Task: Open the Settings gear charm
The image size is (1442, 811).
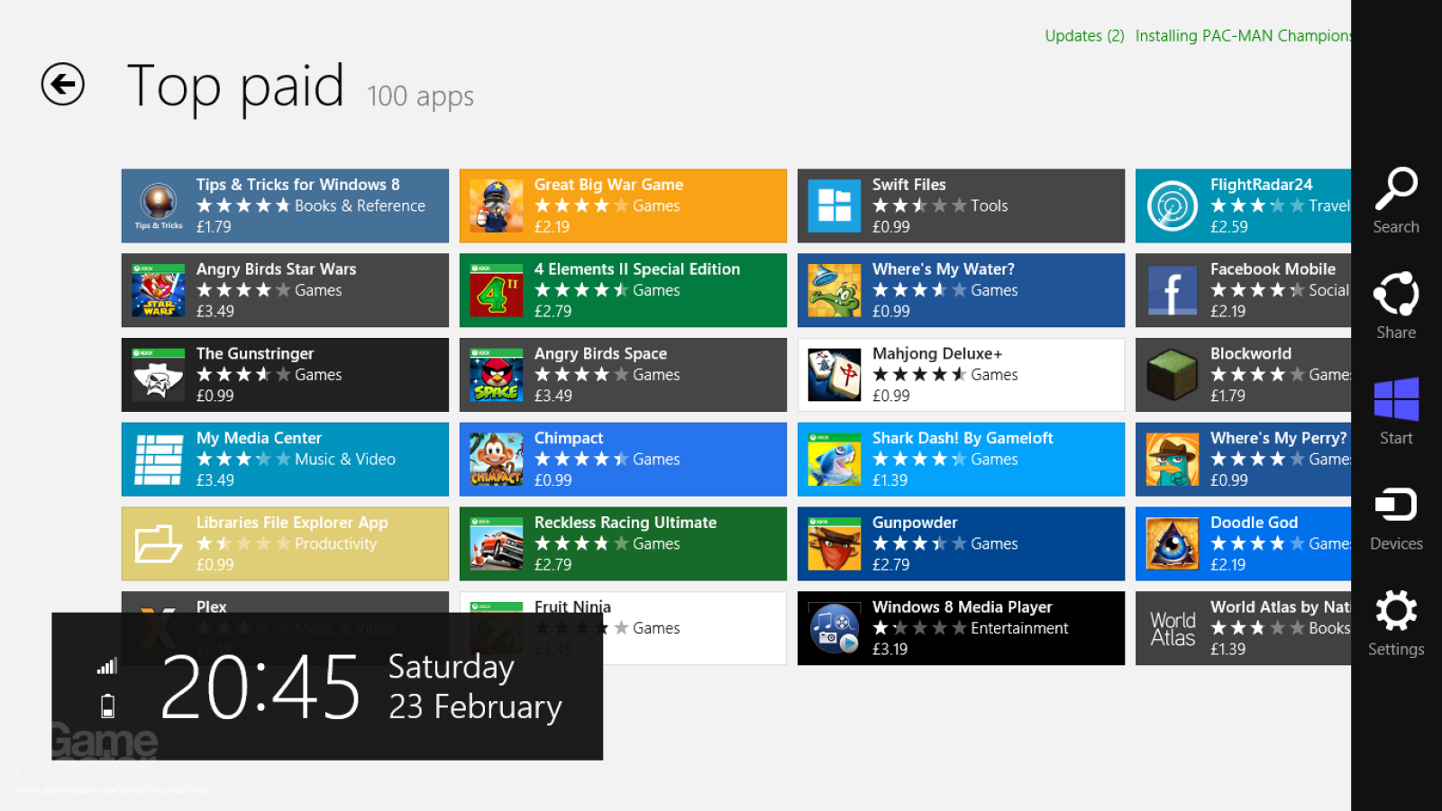Action: pos(1396,623)
